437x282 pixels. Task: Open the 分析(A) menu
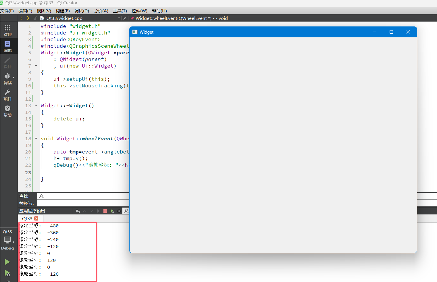(x=101, y=11)
